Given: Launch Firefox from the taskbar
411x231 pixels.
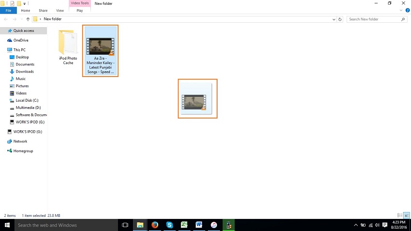Looking at the screenshot, I should [x=155, y=225].
